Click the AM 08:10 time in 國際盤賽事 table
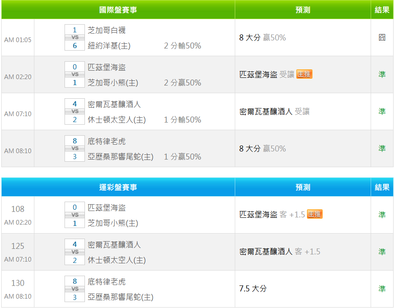This screenshot has height=308, width=394. (18, 151)
